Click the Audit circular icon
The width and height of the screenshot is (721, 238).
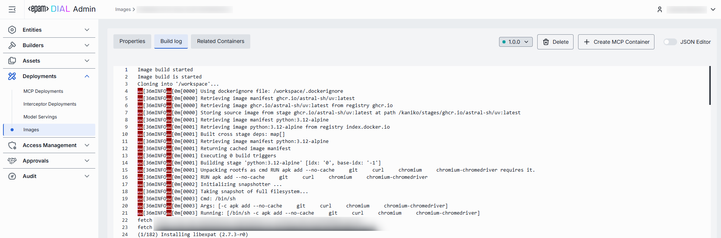tap(12, 176)
